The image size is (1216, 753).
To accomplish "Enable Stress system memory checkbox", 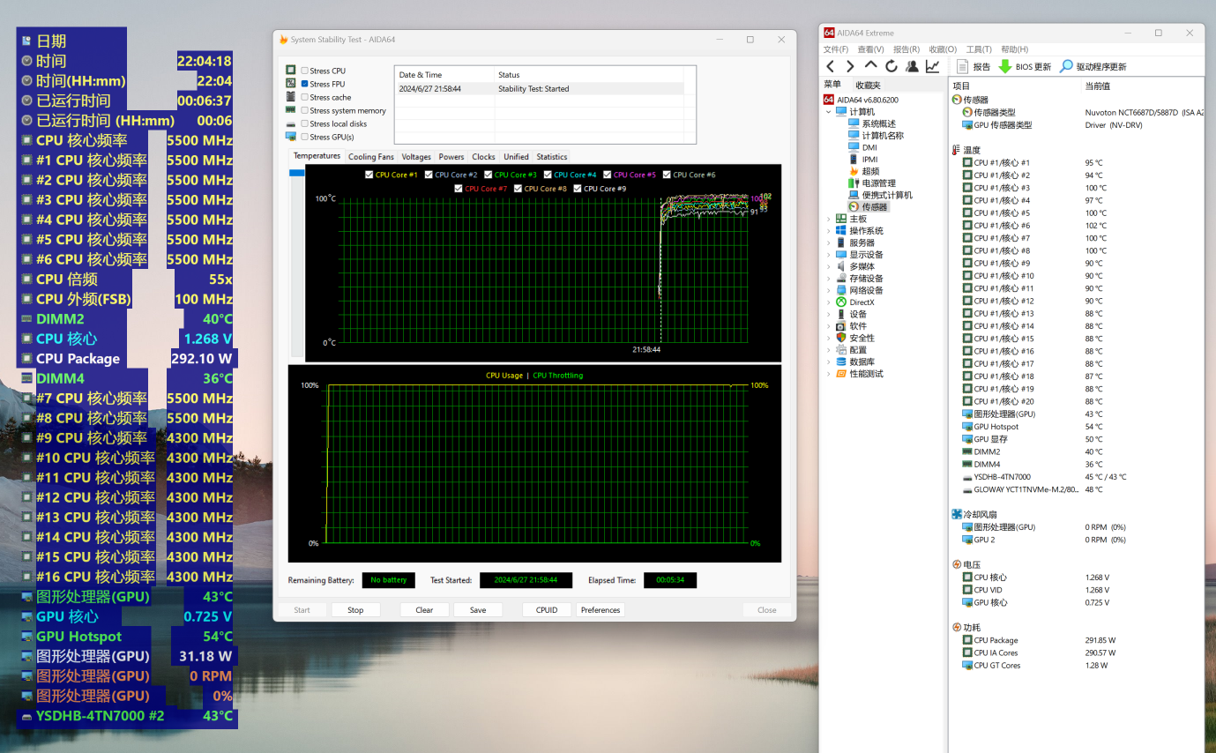I will pyautogui.click(x=304, y=110).
